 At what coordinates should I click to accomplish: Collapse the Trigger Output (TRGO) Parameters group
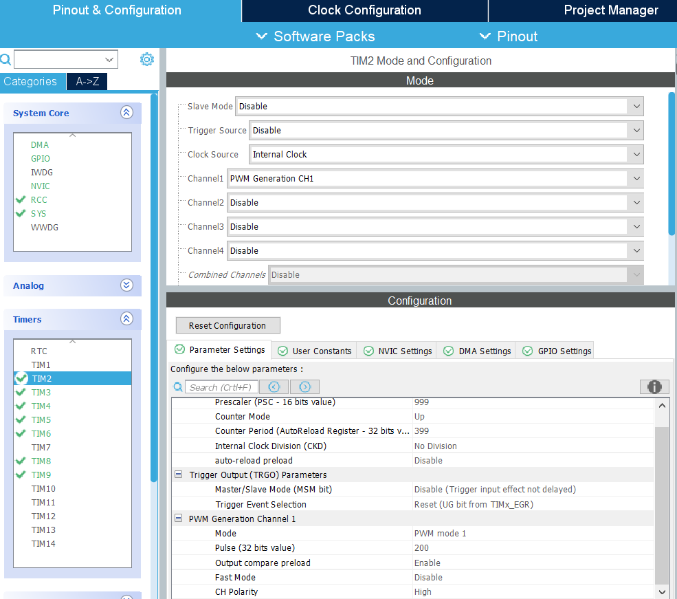178,475
